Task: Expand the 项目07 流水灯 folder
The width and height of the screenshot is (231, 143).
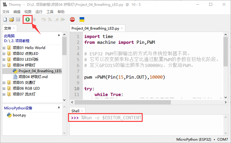Action: point(4,94)
